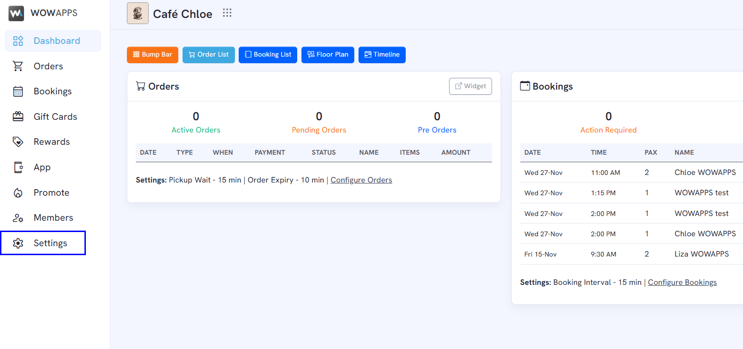Go to Members in the sidebar
Viewport: 743px width, 349px height.
(x=53, y=218)
